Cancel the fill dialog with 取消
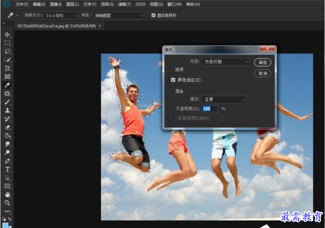 pyautogui.click(x=263, y=73)
